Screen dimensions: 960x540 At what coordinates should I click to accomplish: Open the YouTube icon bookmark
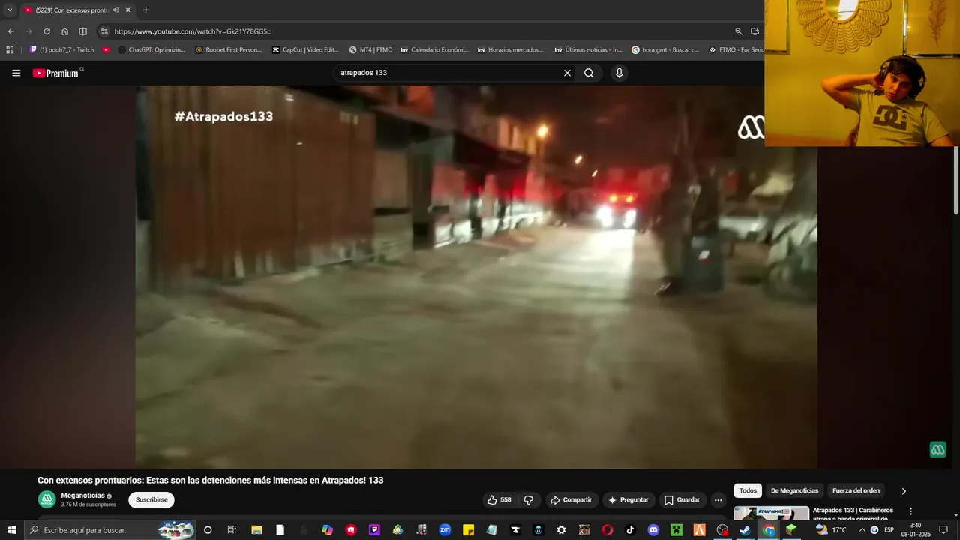[x=106, y=50]
